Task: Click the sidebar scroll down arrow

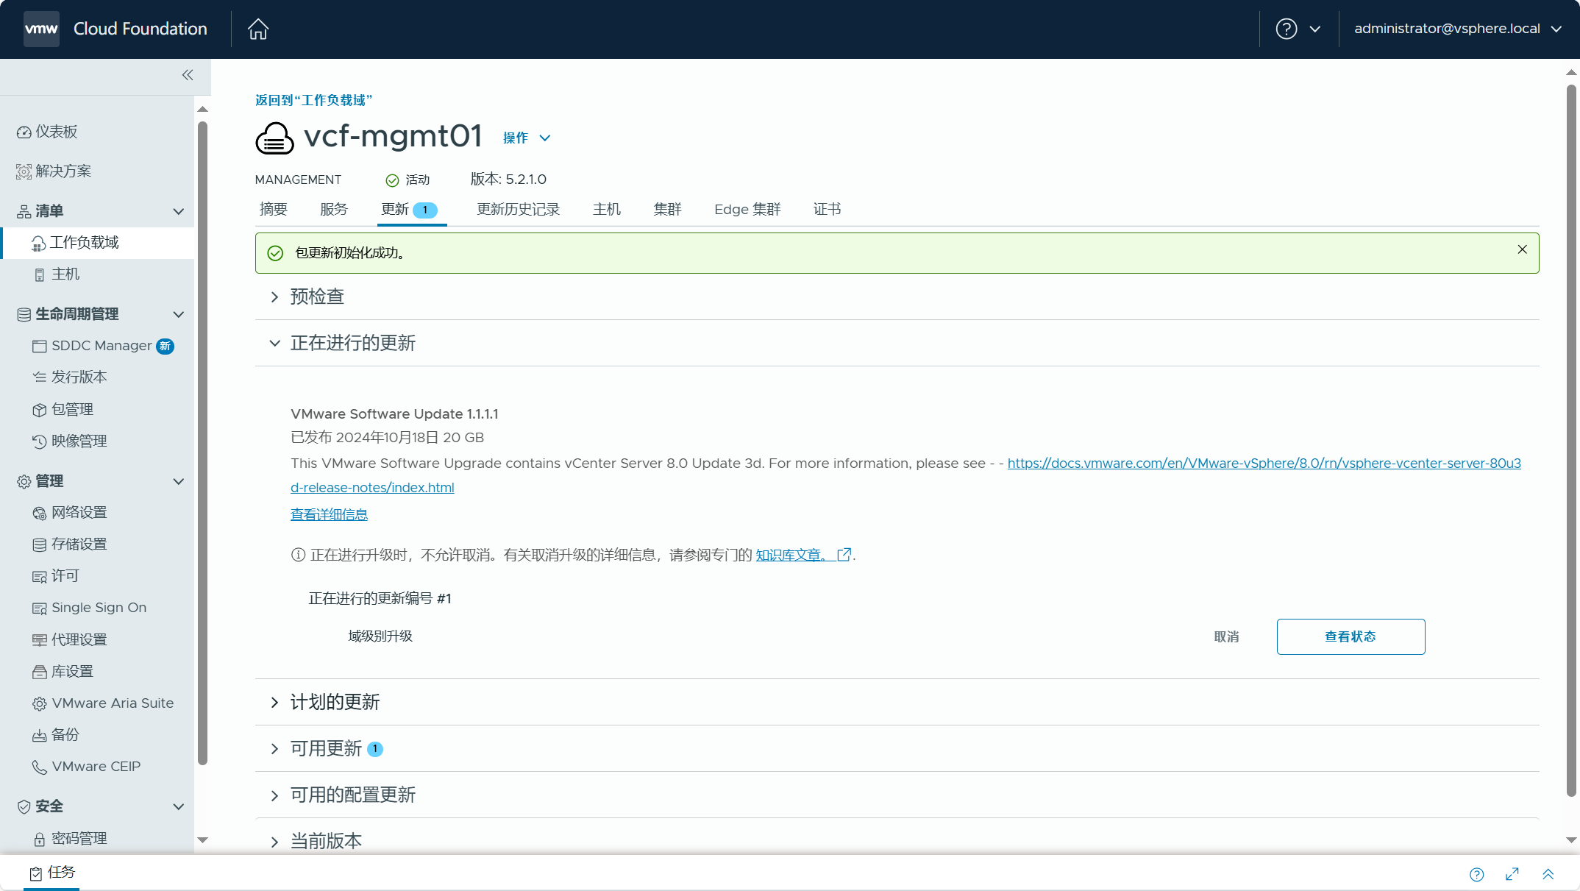Action: click(203, 840)
